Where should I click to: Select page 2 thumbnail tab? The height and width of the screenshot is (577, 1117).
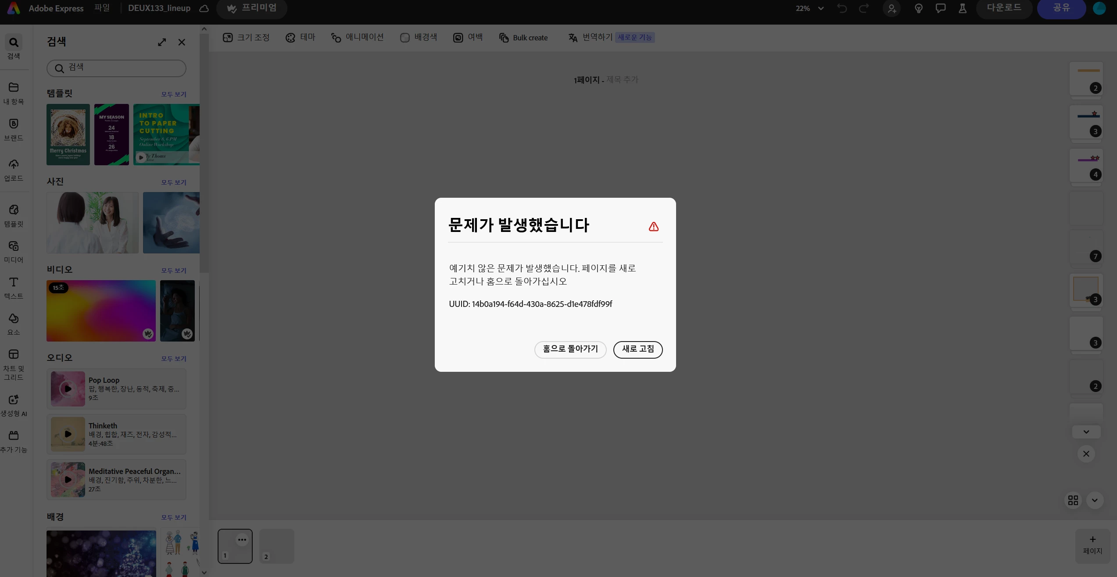pos(276,546)
